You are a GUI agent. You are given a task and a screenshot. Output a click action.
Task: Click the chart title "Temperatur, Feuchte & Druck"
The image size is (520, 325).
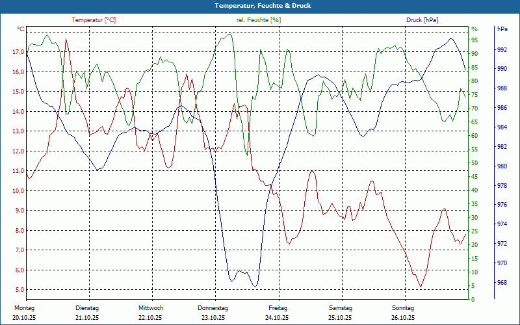click(x=263, y=6)
